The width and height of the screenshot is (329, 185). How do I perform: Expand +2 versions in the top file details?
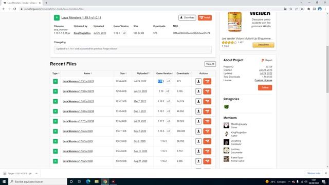pos(124,33)
